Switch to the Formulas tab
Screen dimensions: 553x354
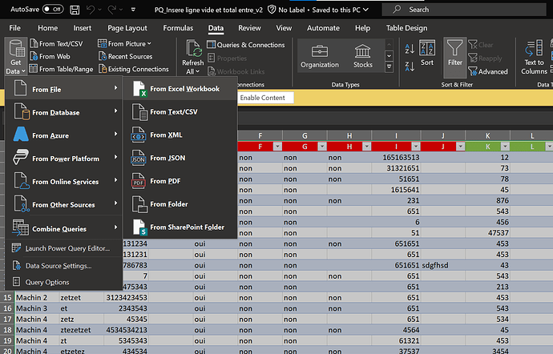(178, 28)
